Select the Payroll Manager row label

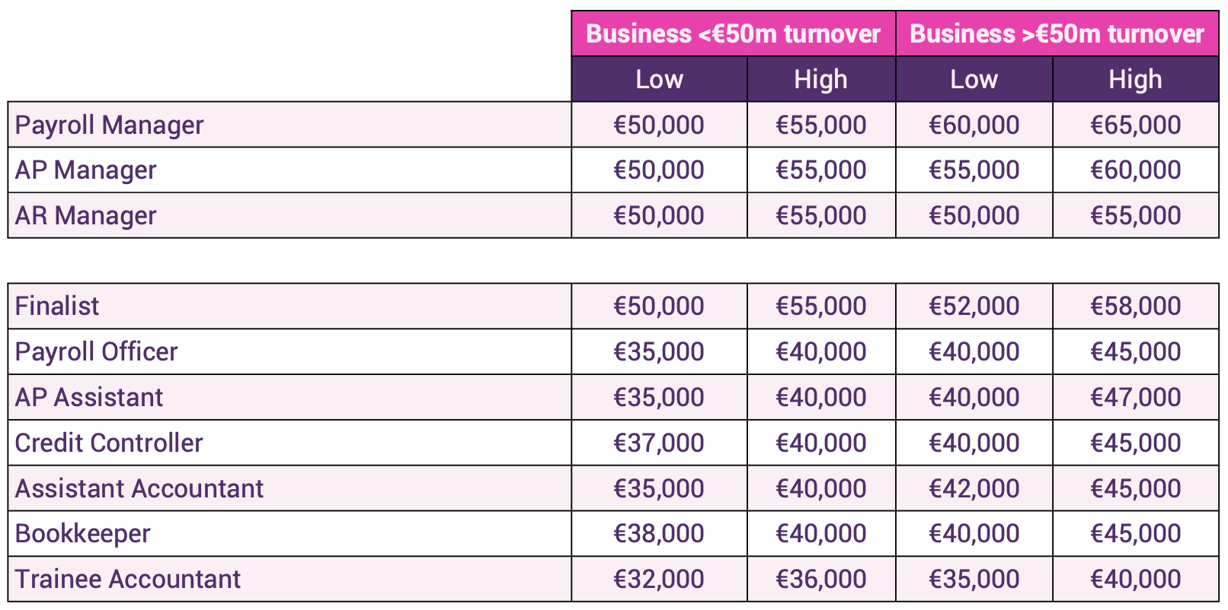pyautogui.click(x=109, y=125)
